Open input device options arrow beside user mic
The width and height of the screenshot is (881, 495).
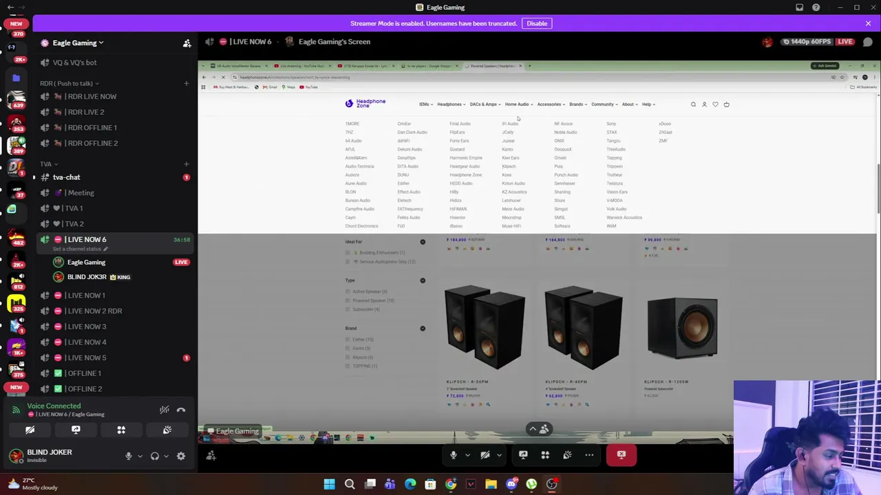click(140, 456)
